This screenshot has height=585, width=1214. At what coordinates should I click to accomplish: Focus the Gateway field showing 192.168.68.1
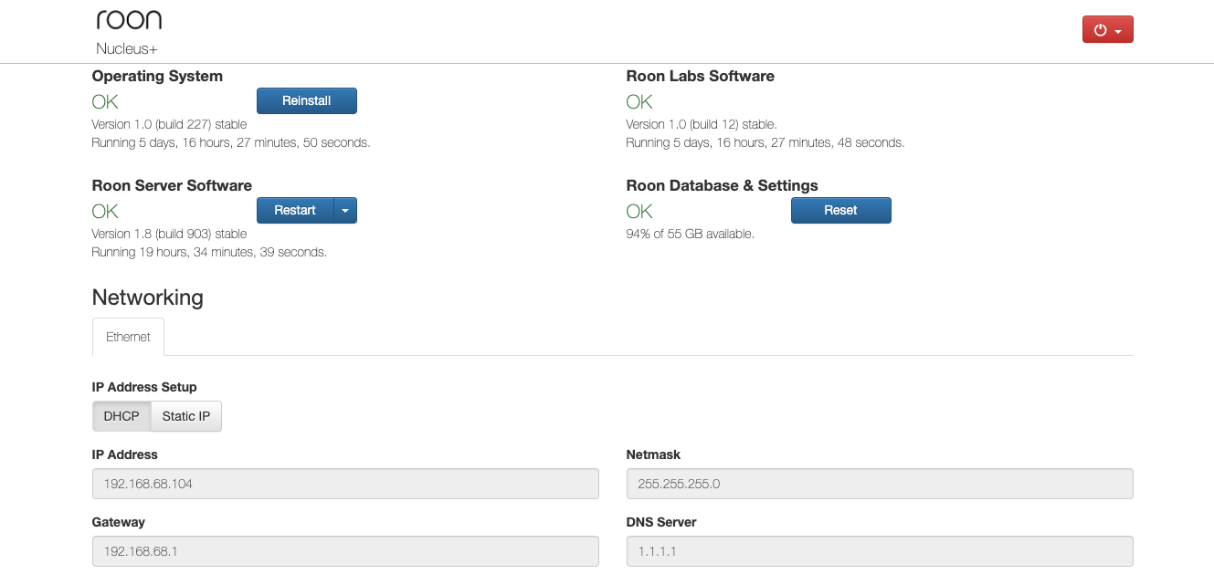pos(345,551)
